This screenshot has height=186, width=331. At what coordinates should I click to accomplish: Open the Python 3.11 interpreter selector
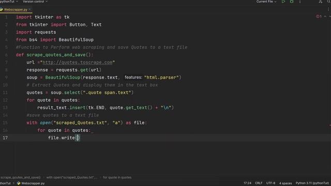coord(312,183)
